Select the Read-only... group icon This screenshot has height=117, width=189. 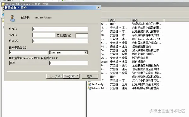(x=89, y=84)
